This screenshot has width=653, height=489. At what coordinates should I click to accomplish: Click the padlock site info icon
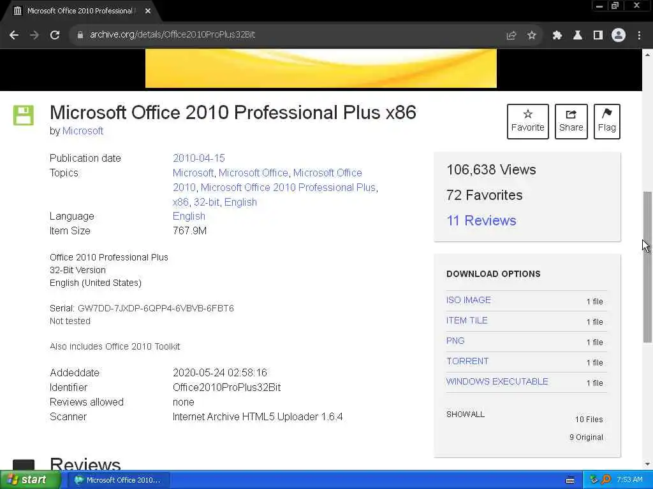80,35
